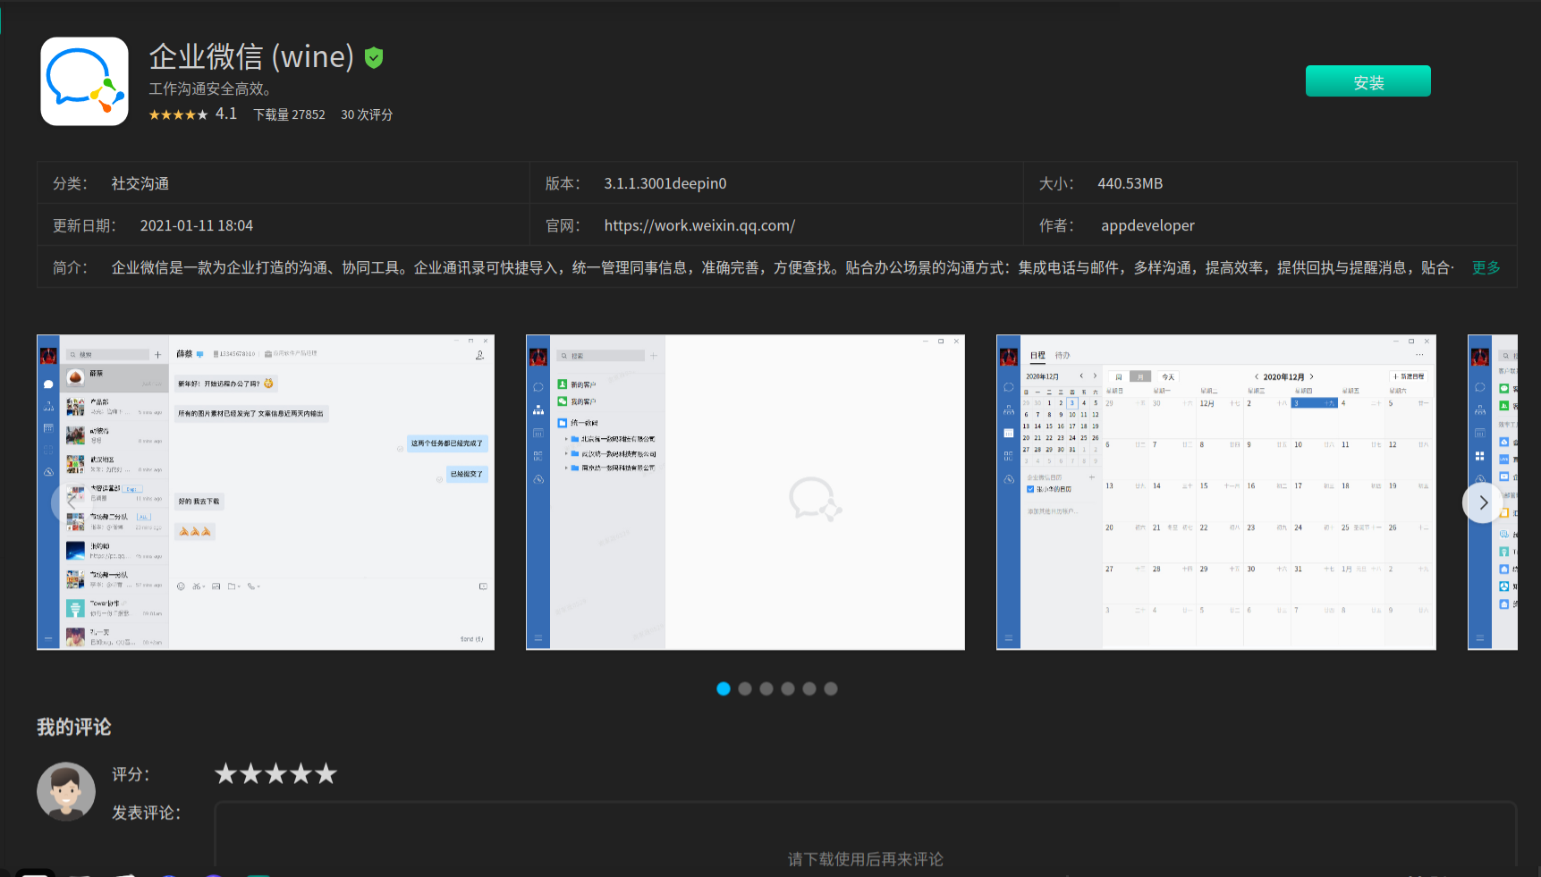Rate the app two stars in 评分

(x=250, y=774)
